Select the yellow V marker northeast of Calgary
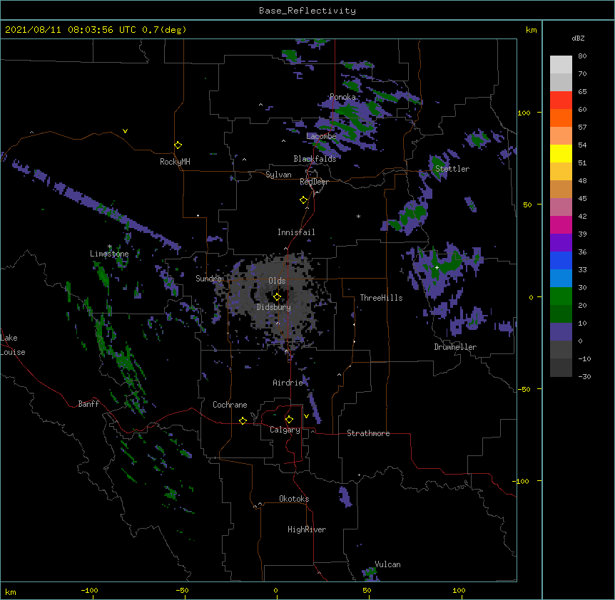The image size is (615, 600). pyautogui.click(x=306, y=416)
